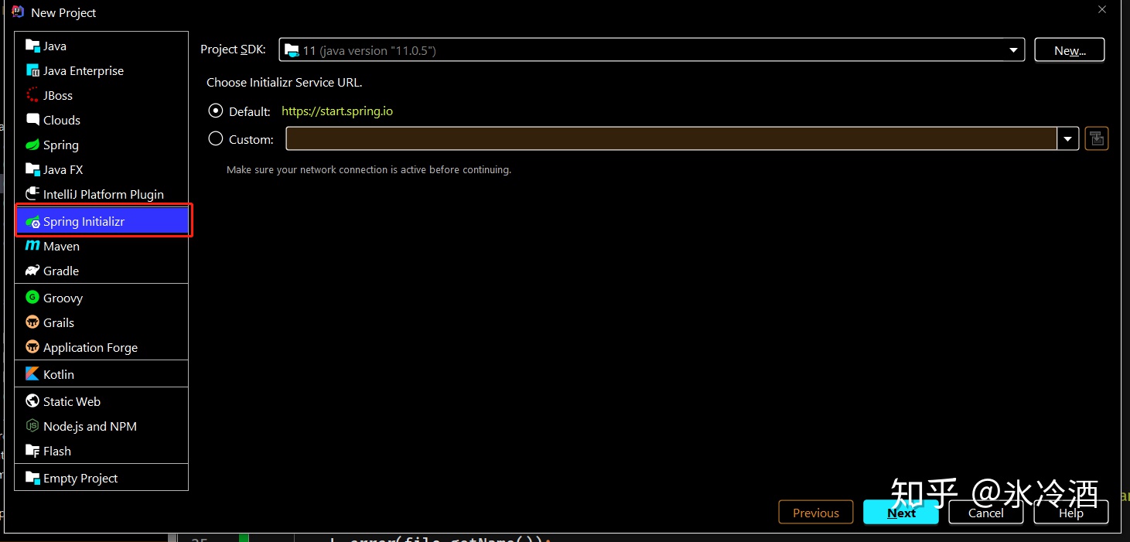Click the Maven icon
The image size is (1130, 542).
(x=32, y=246)
